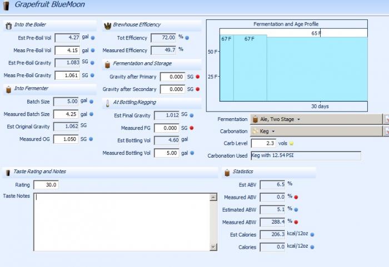Click the Est Pre-Boil Gravity value 1.083
Screen dimensions: 389x267
(67, 63)
